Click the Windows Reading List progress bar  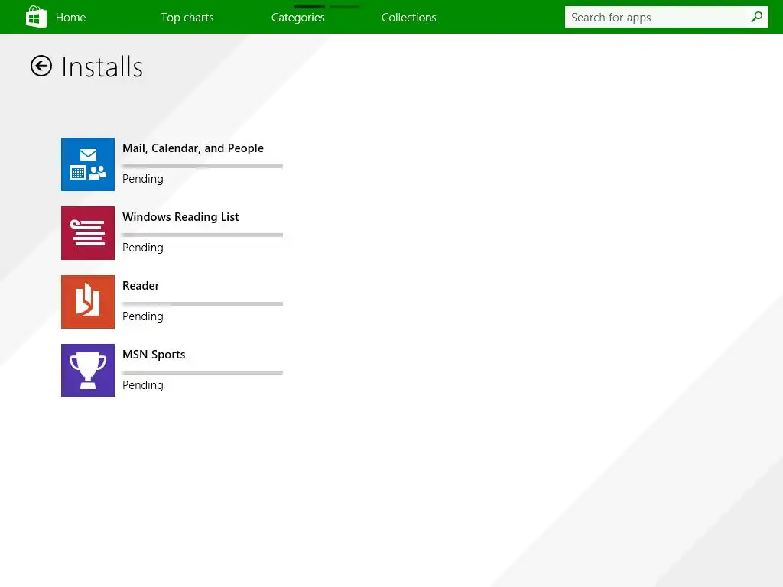[x=203, y=235]
